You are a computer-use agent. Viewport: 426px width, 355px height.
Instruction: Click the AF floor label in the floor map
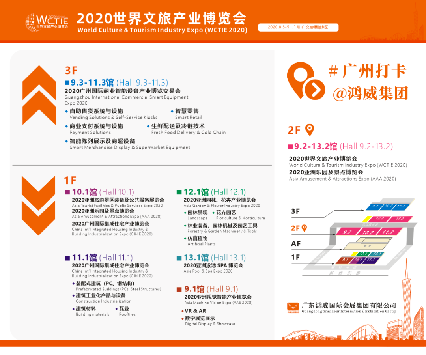(296, 244)
